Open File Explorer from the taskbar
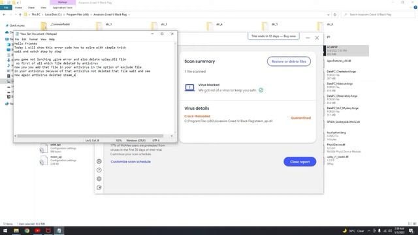The width and height of the screenshot is (418, 235). click(x=16, y=230)
